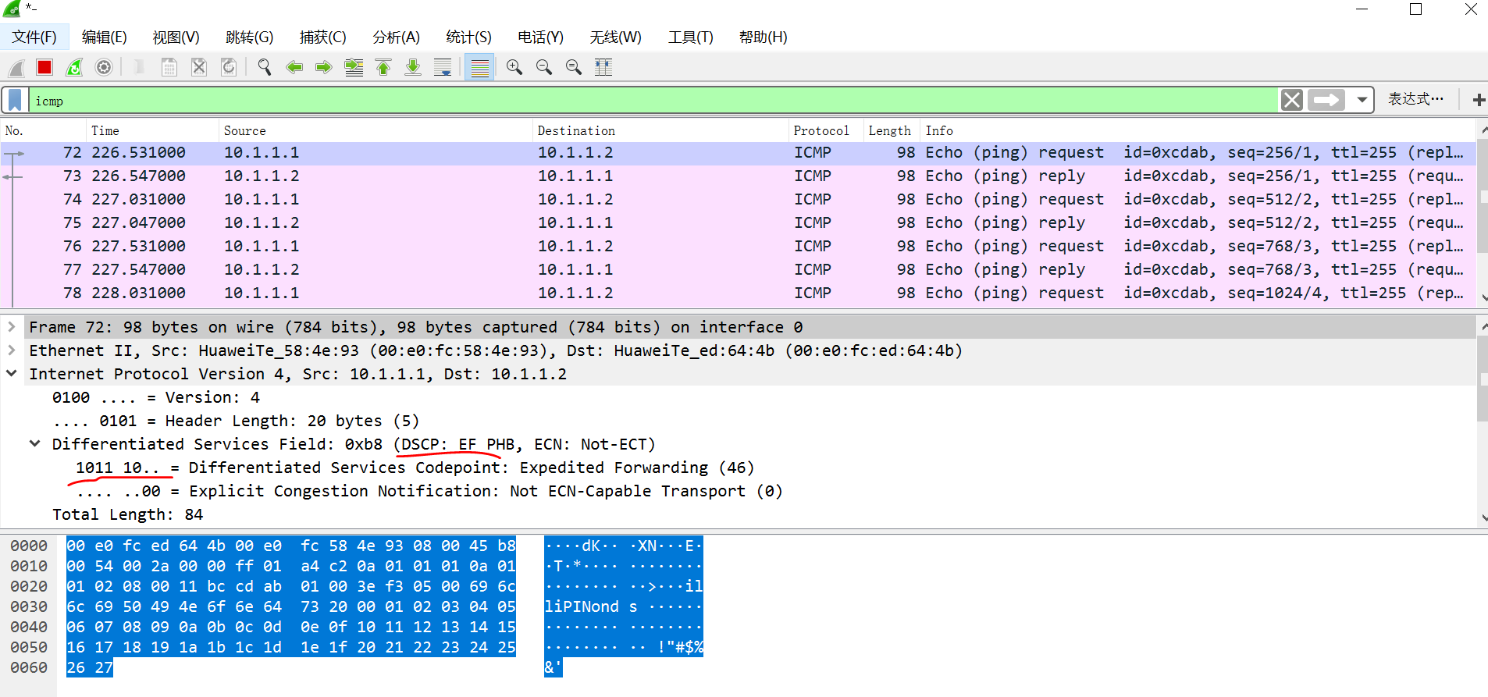Sort by Length column header
1488x697 pixels.
(x=892, y=130)
